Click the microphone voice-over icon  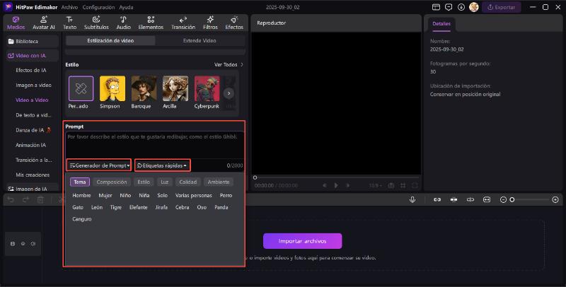[x=412, y=200]
